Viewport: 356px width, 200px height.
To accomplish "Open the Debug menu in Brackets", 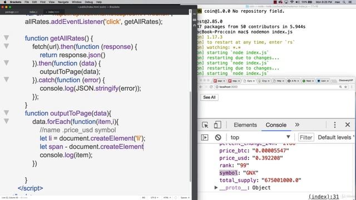I will click(88, 2).
